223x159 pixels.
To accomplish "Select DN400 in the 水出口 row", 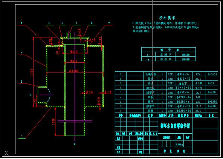I will [x=186, y=59].
